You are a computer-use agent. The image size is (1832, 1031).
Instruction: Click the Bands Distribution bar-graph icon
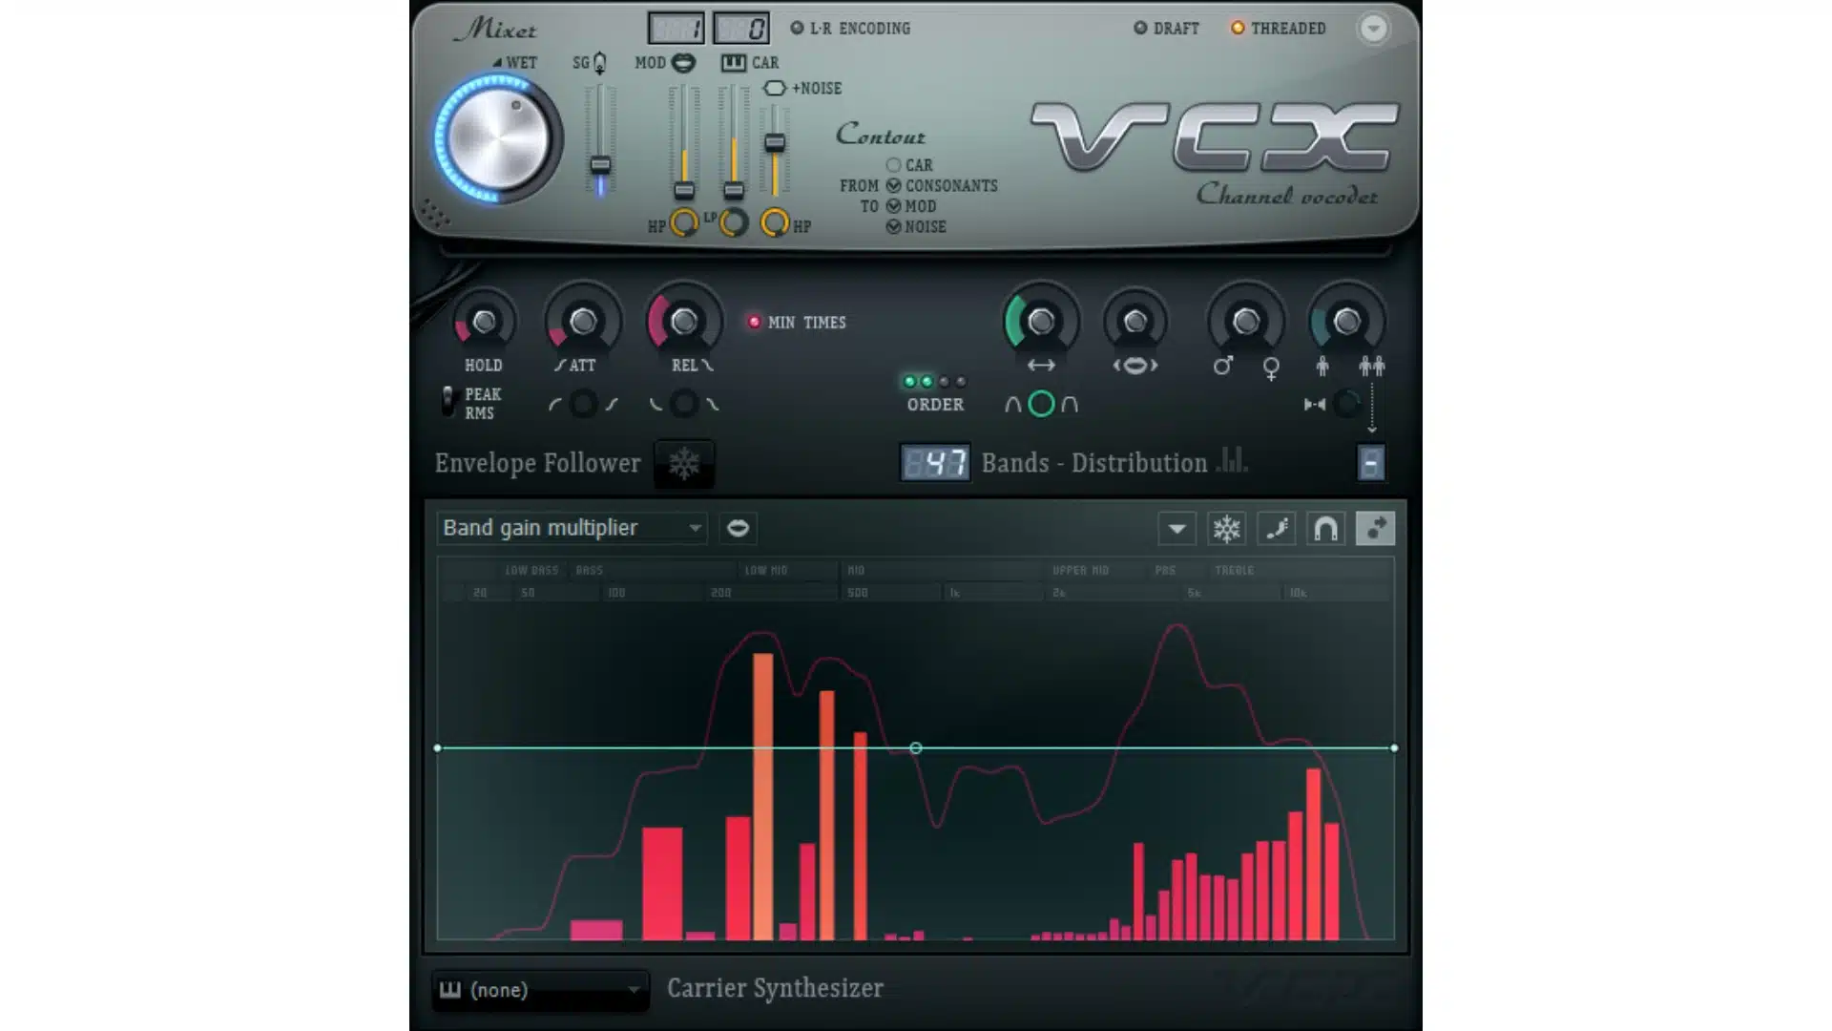[x=1232, y=460]
